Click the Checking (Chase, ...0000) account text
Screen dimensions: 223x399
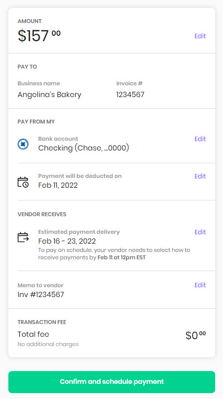(x=83, y=148)
